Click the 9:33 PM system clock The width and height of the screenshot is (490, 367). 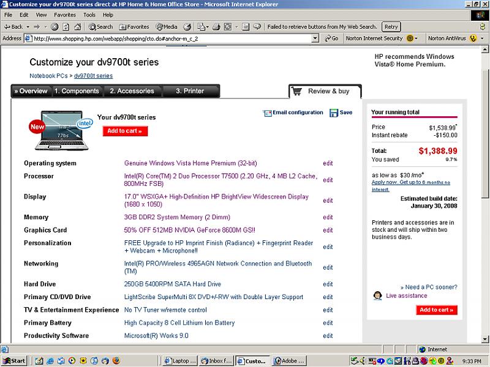[472, 361]
